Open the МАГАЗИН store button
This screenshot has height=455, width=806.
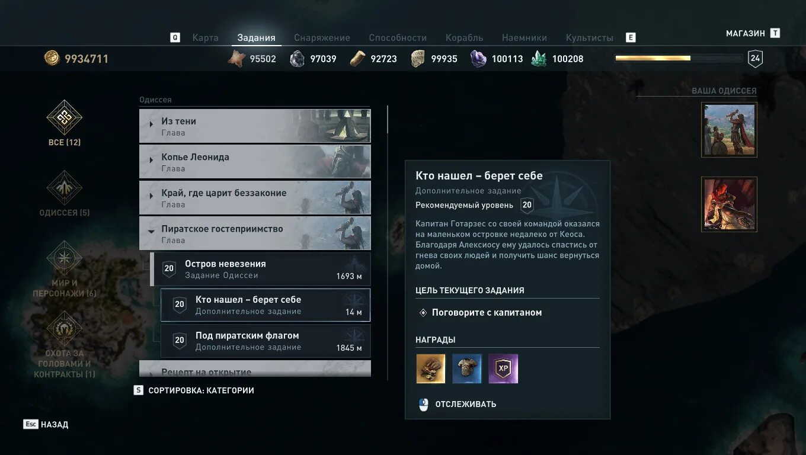tap(753, 33)
